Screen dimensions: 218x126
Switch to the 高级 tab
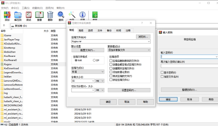(x=81, y=31)
